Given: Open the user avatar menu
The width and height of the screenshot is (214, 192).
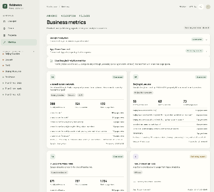Looking at the screenshot, I should (208, 7).
